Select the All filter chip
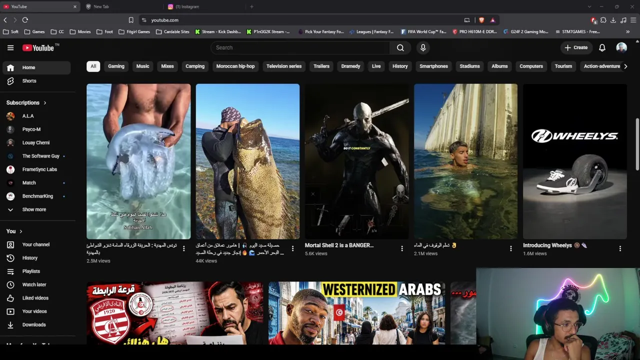 pyautogui.click(x=93, y=66)
